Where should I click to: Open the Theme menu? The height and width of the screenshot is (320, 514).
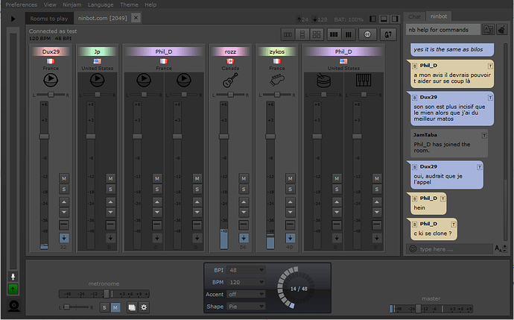click(x=129, y=4)
